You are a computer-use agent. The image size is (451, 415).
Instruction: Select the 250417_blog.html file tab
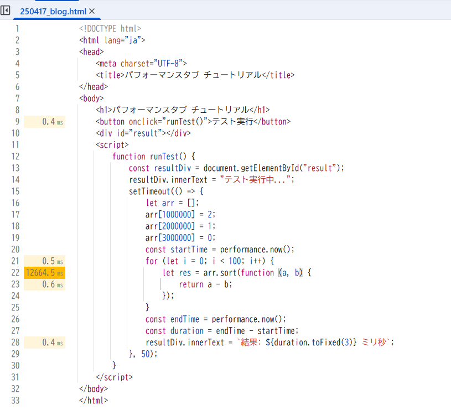(x=53, y=11)
